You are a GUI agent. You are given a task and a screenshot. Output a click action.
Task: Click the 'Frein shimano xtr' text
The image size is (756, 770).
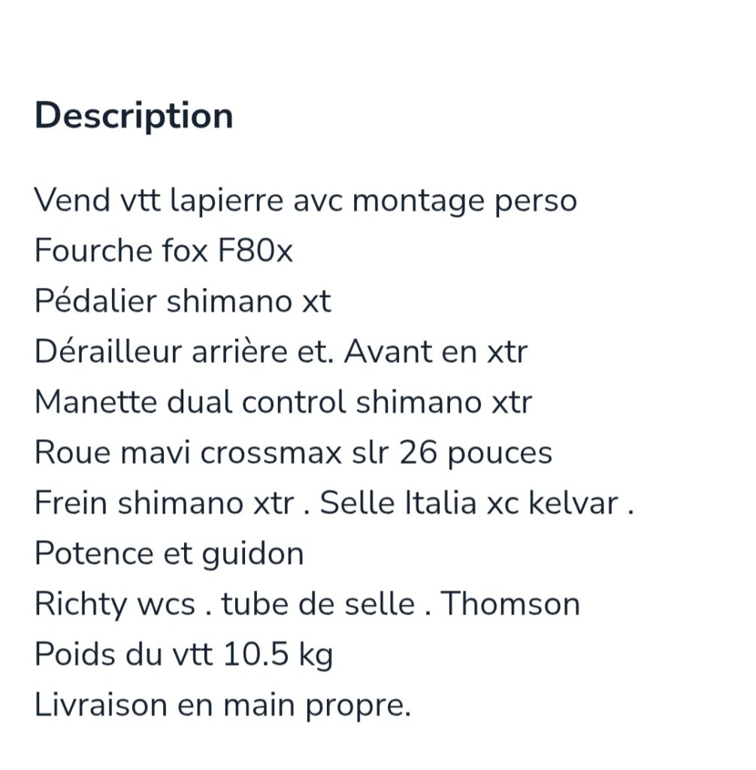(164, 503)
